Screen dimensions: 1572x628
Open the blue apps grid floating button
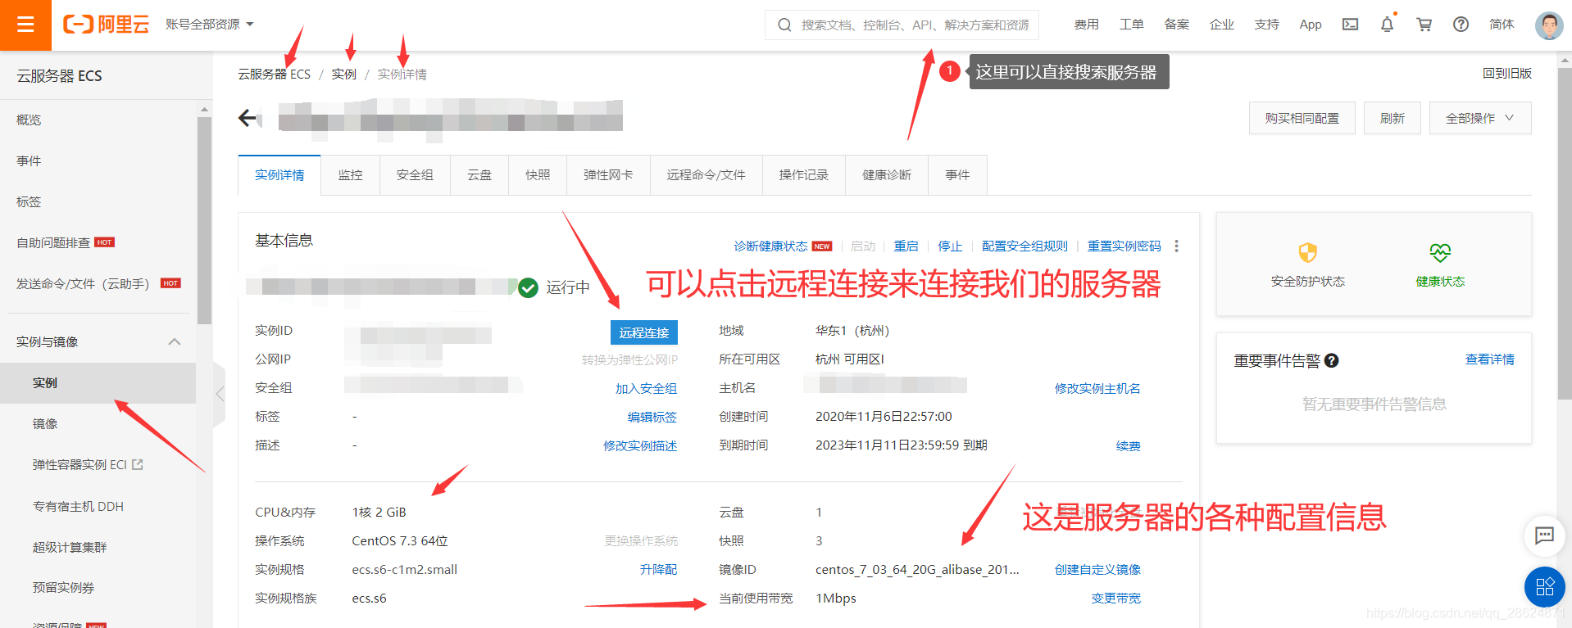tap(1544, 586)
